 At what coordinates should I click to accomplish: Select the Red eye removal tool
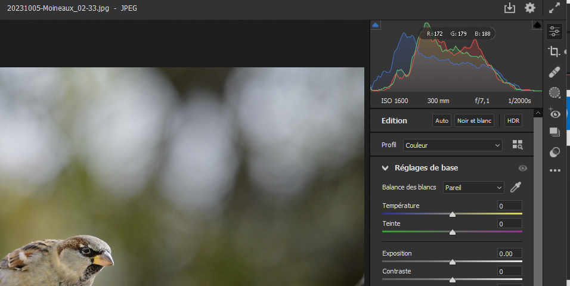coord(554,113)
